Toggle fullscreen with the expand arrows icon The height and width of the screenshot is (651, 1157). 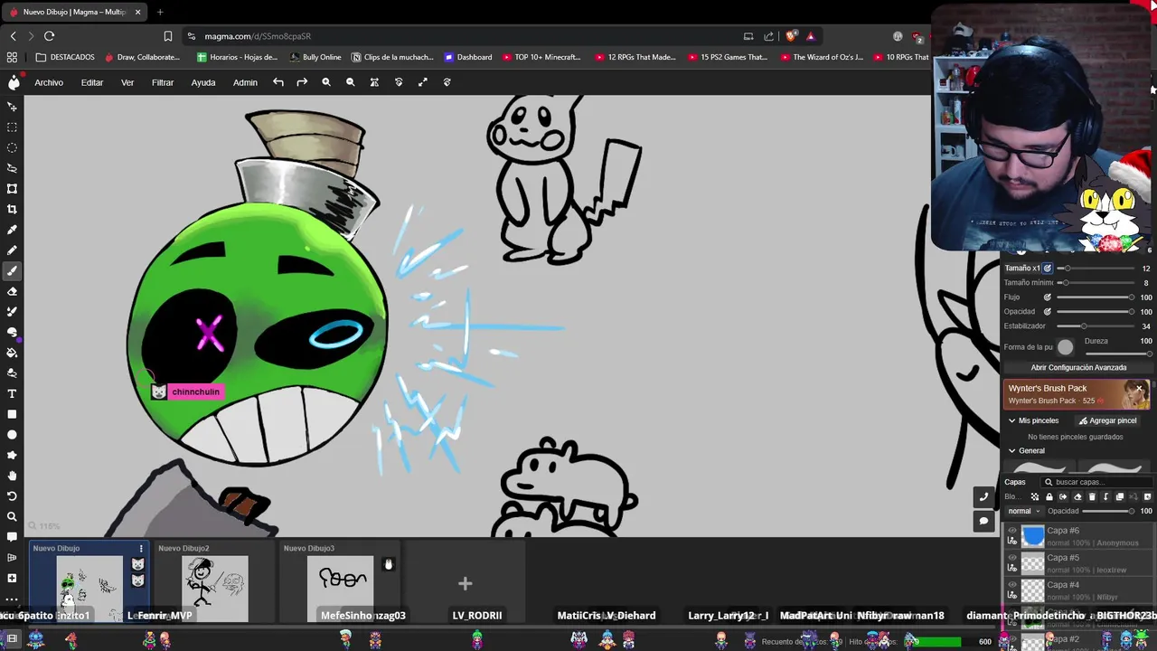pyautogui.click(x=422, y=82)
